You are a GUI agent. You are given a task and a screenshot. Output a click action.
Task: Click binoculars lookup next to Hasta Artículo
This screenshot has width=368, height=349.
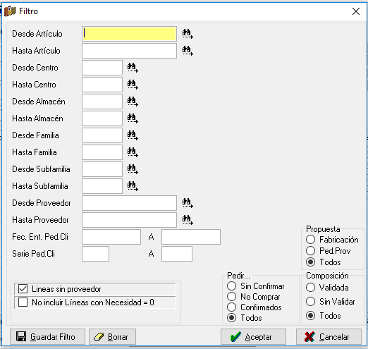(x=188, y=51)
